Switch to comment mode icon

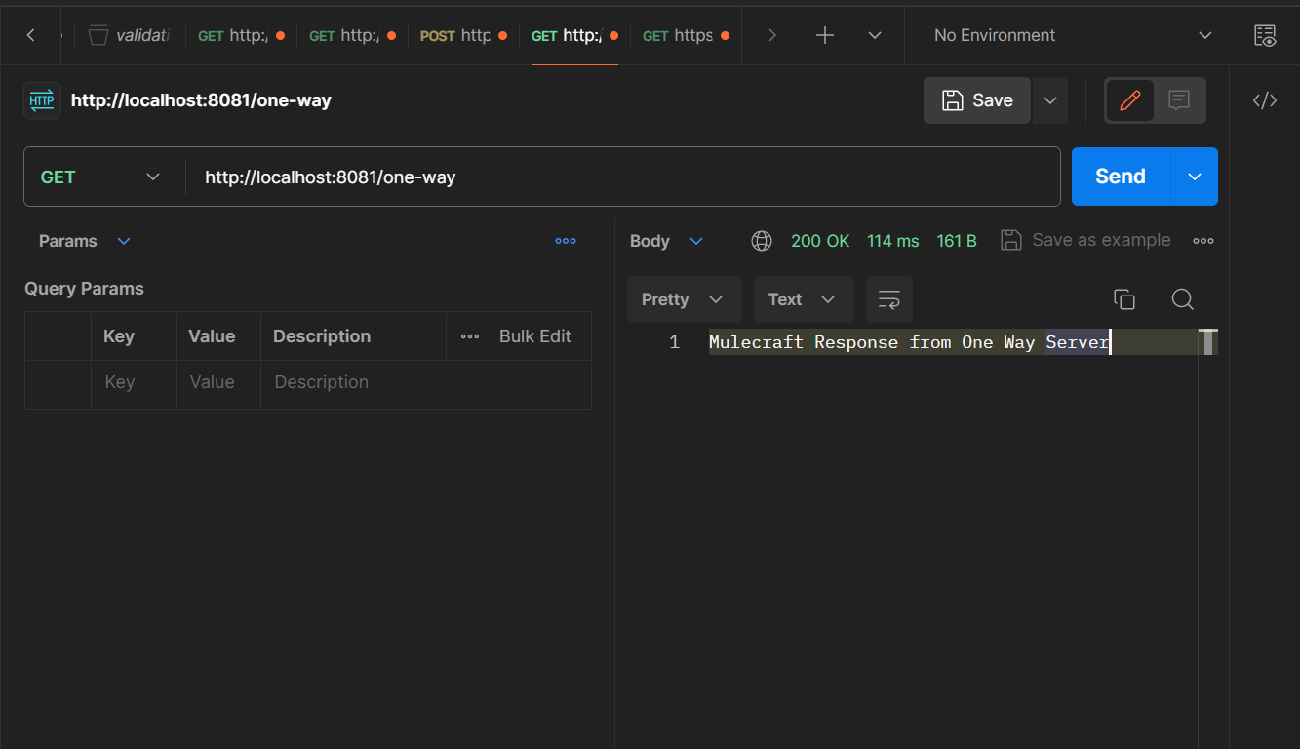click(1179, 100)
